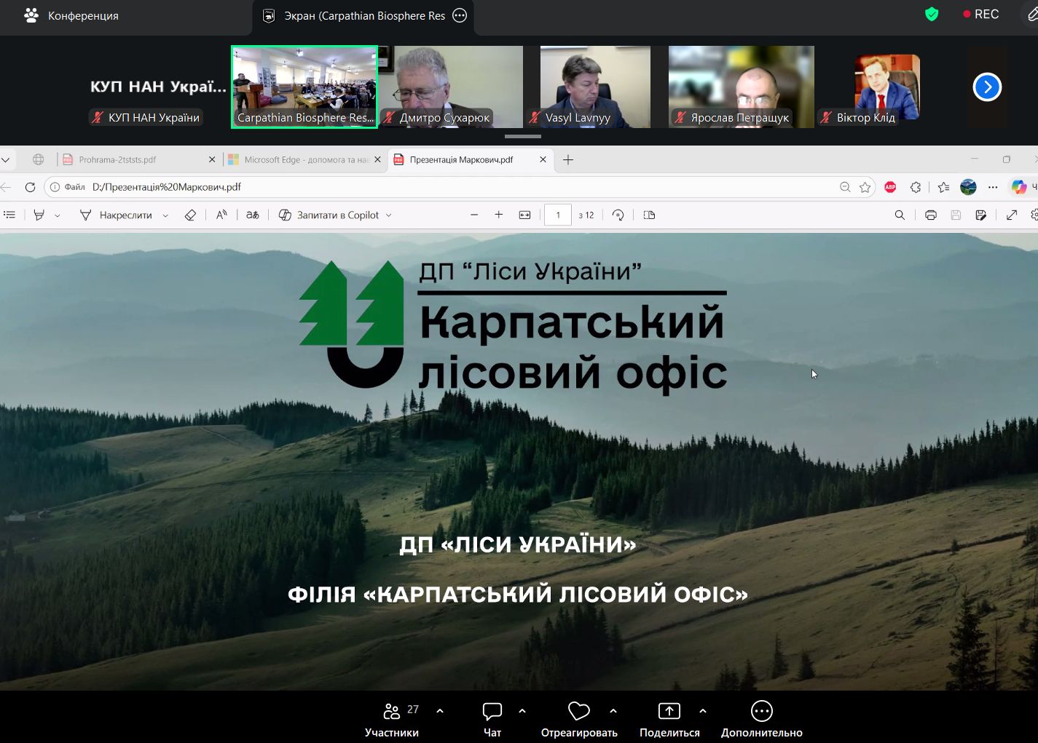
Task: Reload the PDF page in Edge
Action: point(30,187)
